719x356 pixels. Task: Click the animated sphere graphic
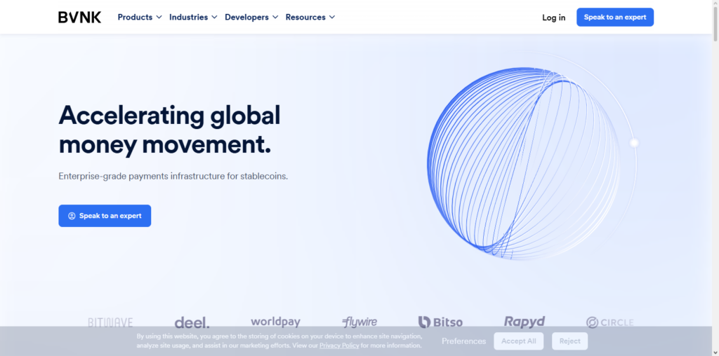coord(525,163)
